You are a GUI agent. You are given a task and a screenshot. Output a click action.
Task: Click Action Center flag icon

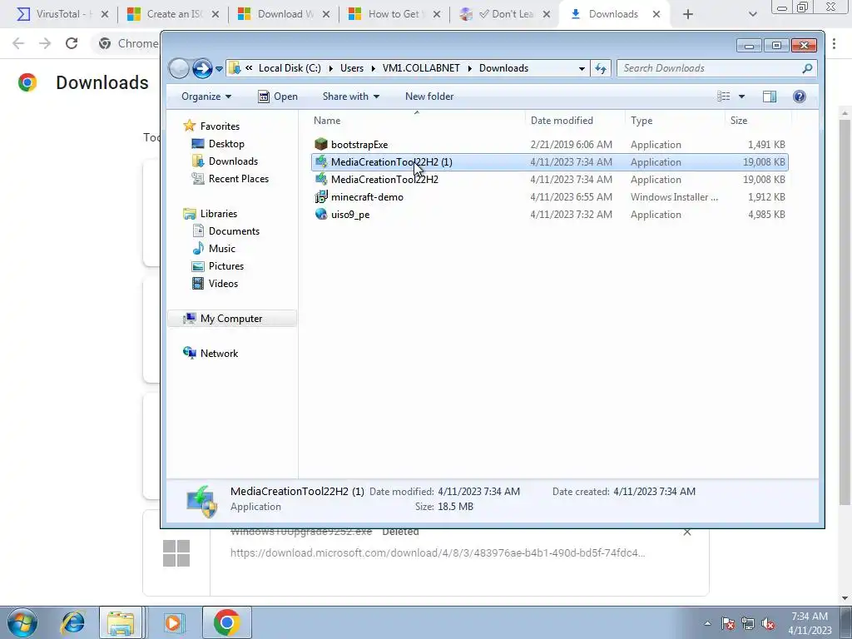pos(728,623)
